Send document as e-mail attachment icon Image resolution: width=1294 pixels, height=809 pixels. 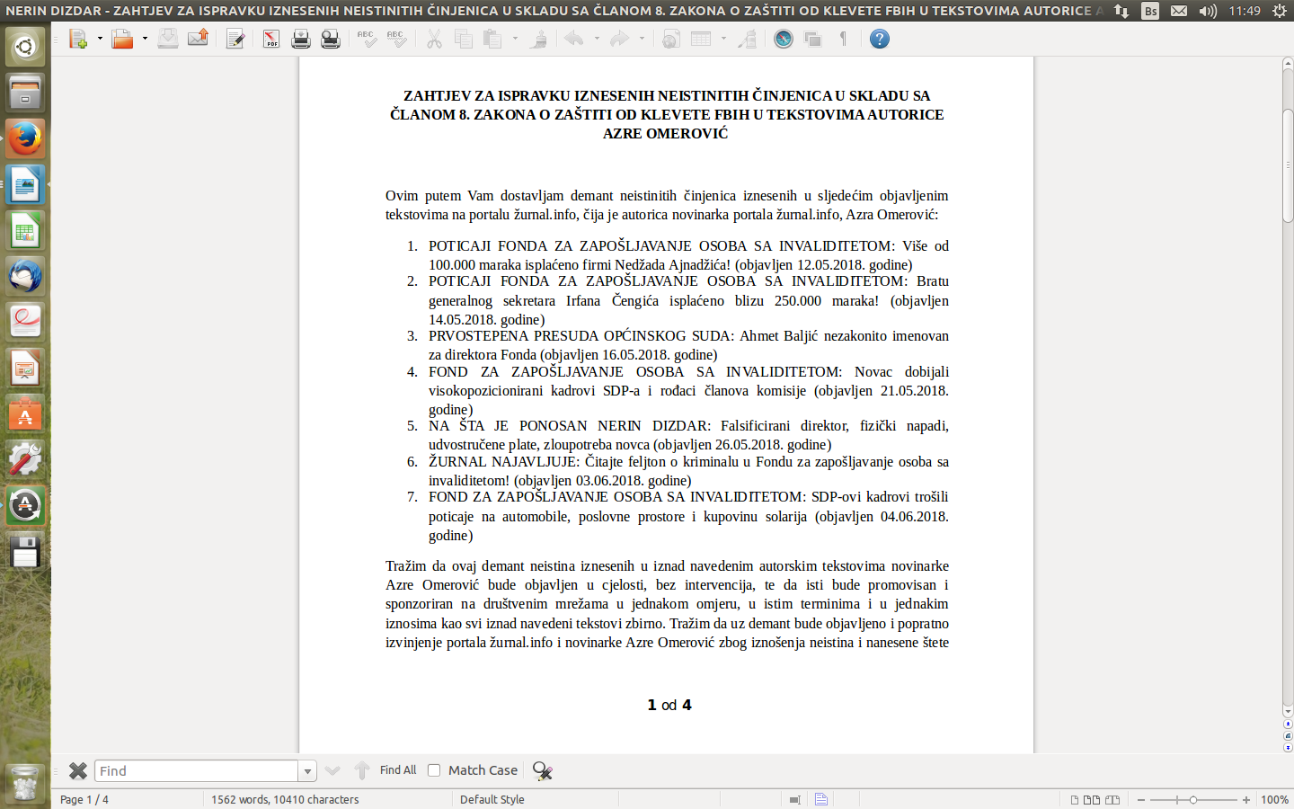pyautogui.click(x=198, y=39)
